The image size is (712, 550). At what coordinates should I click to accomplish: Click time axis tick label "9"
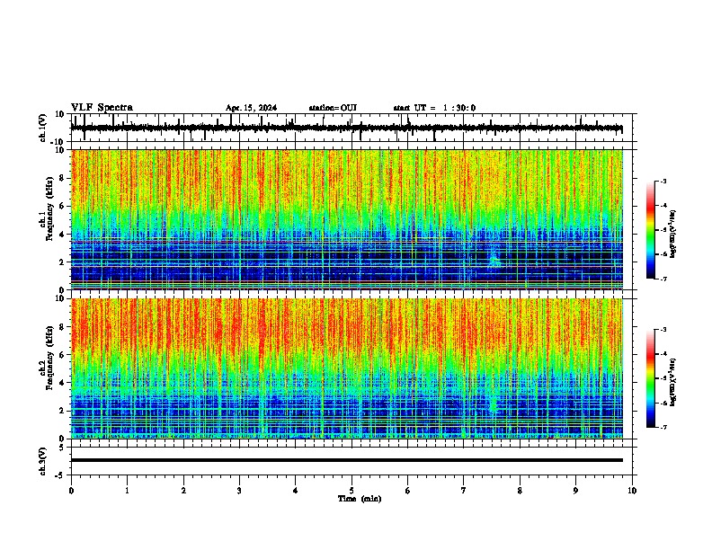[x=575, y=491]
